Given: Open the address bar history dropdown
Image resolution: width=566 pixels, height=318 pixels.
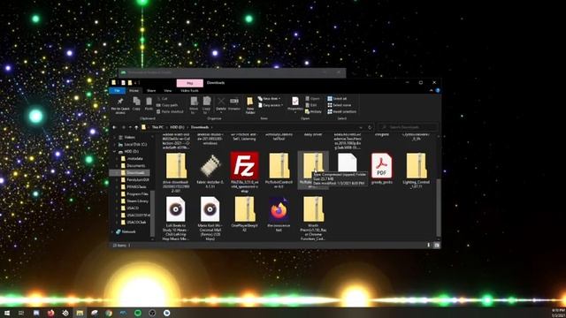Looking at the screenshot, I should coord(361,127).
